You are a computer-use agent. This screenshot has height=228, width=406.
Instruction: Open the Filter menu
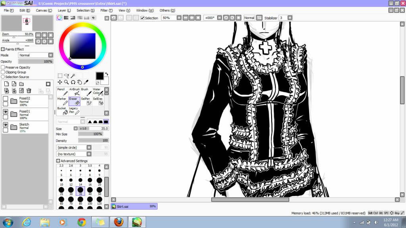coord(106,10)
